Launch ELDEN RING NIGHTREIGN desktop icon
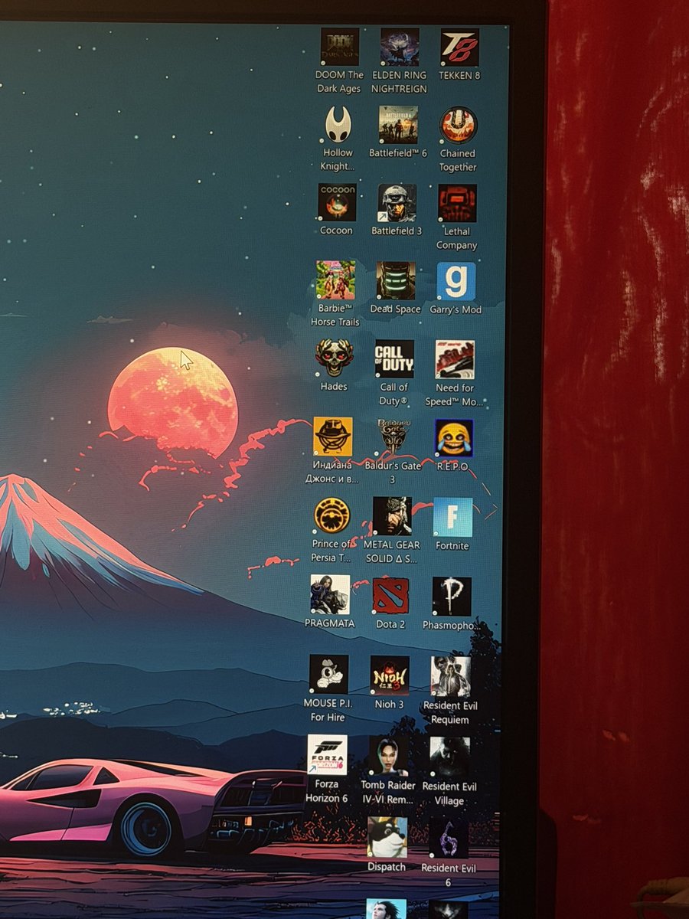The height and width of the screenshot is (919, 689). [400, 47]
